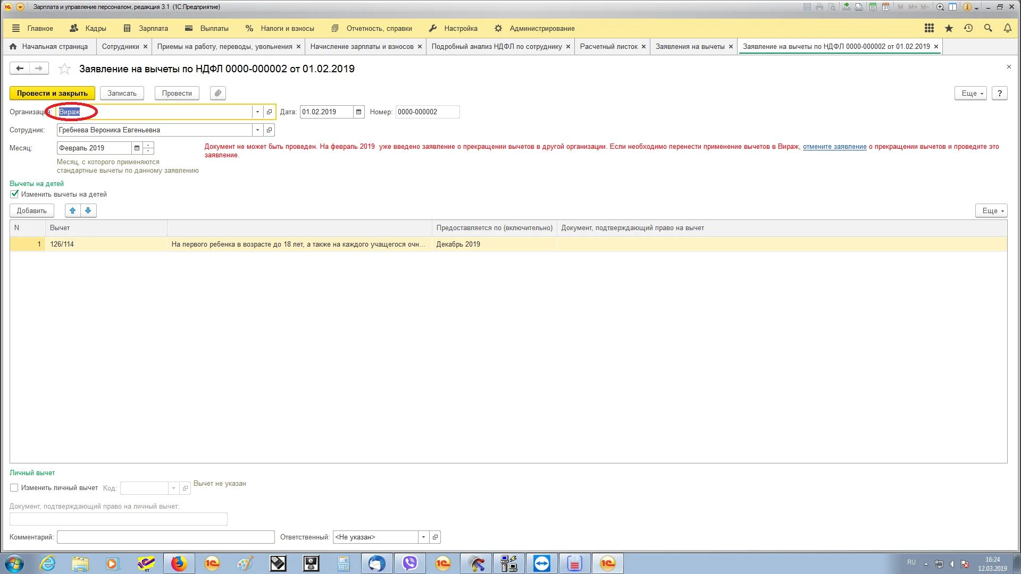Open Начальная страница home tab
The image size is (1021, 574).
pos(49,47)
